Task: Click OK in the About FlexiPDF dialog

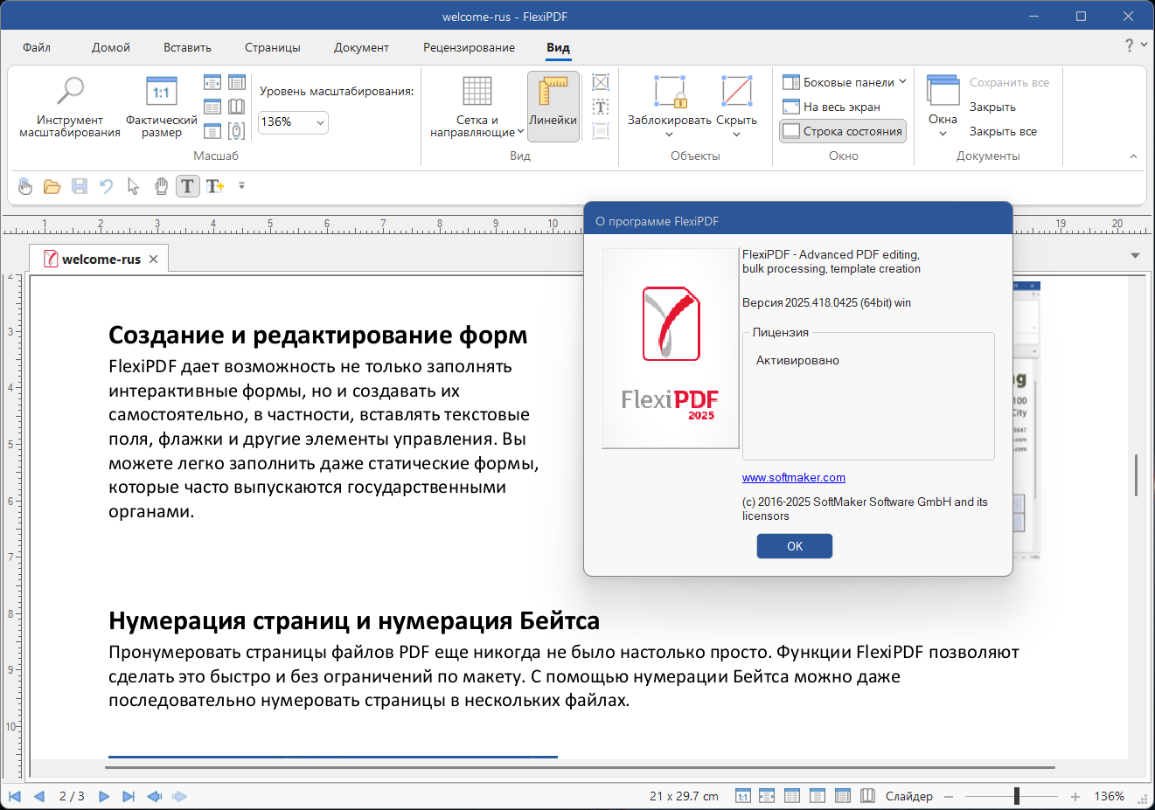Action: coord(794,546)
